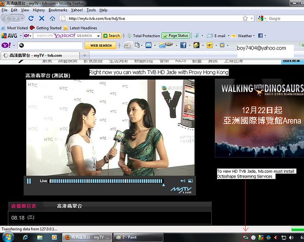304x242 pixels.
Task: Go back with the navigation back arrow
Action: coord(6,18)
